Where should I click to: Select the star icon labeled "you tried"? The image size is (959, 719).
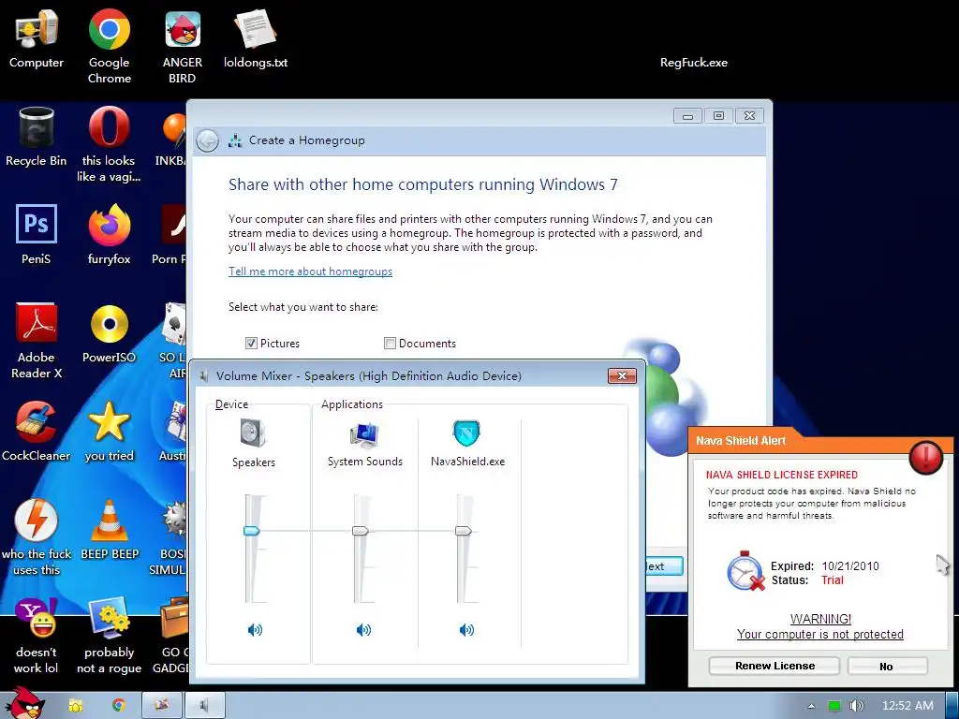point(109,432)
